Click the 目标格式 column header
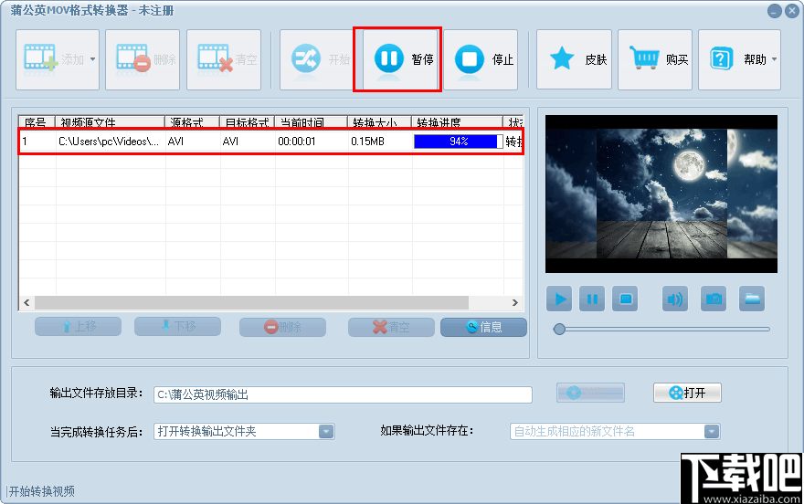 pyautogui.click(x=248, y=122)
